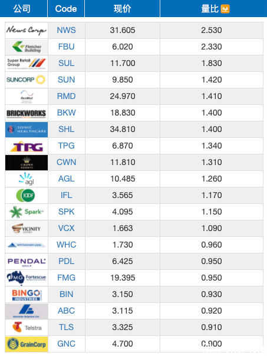Click the orange chart icon beside 量比
The image size is (267, 356).
click(x=225, y=9)
